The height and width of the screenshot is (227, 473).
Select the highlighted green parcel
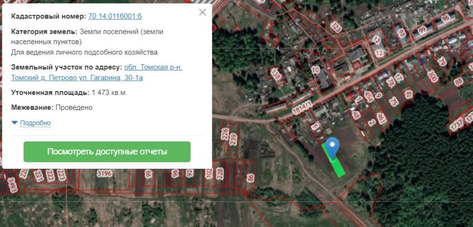tap(338, 165)
